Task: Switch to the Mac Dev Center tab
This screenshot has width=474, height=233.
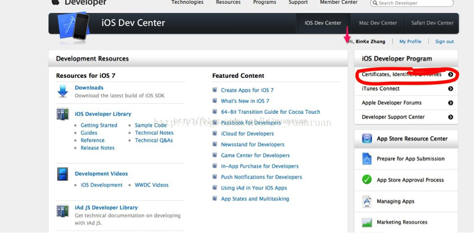Action: 378,23
